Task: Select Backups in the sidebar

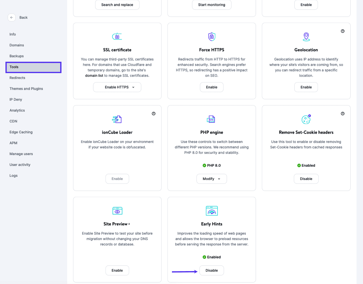Action: 16,56
